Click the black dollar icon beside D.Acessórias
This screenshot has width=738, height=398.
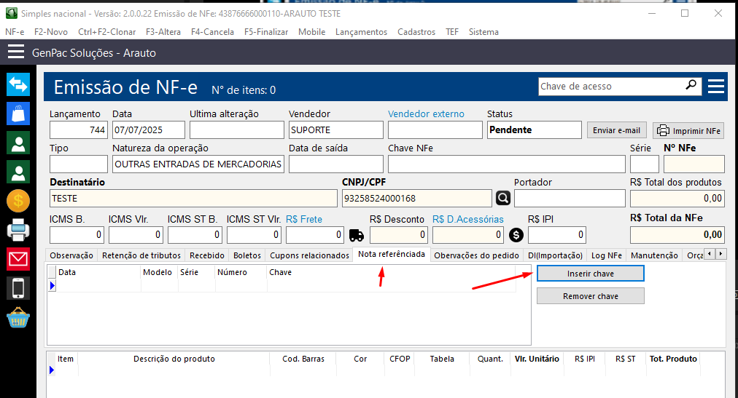pos(516,235)
